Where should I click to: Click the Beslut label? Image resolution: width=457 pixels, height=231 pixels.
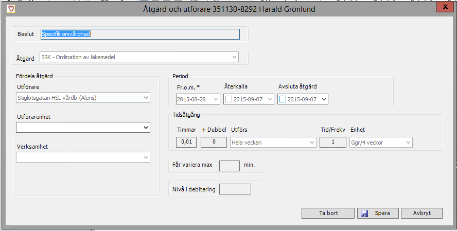[x=26, y=34]
